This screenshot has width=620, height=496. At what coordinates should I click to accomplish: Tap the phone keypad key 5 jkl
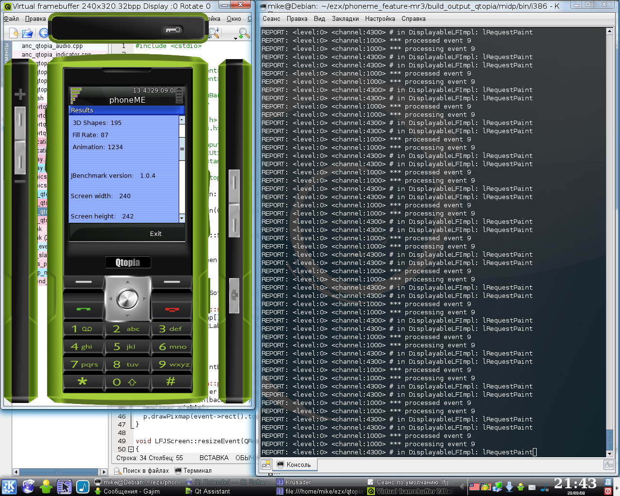tap(127, 347)
